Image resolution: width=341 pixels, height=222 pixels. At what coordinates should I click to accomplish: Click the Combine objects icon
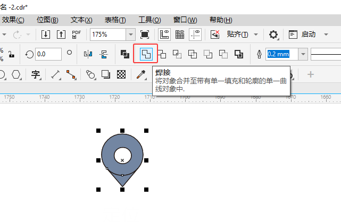click(125, 54)
